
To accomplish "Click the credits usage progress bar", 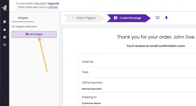I will click(x=37, y=9).
